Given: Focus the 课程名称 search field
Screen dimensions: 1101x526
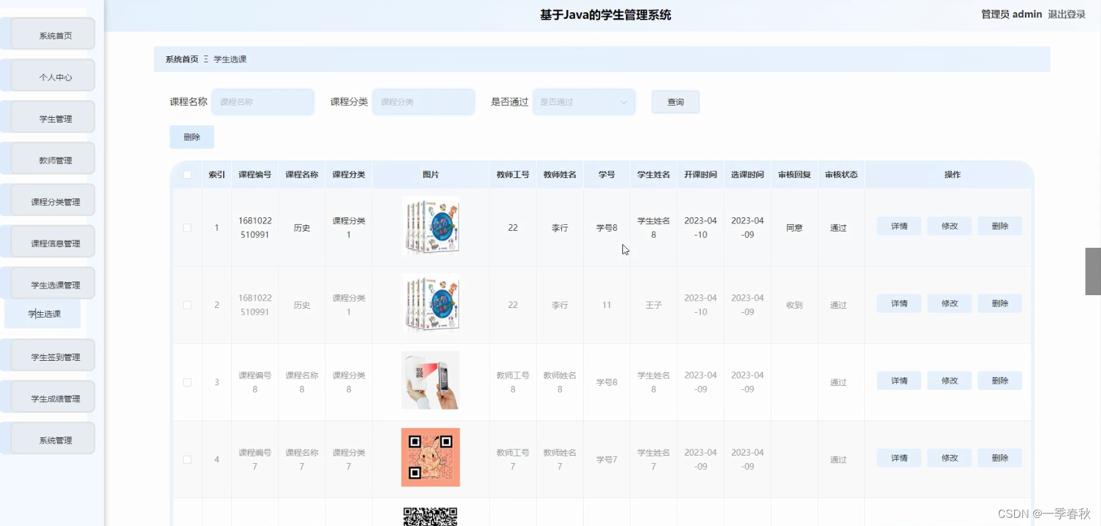Looking at the screenshot, I should coord(263,102).
